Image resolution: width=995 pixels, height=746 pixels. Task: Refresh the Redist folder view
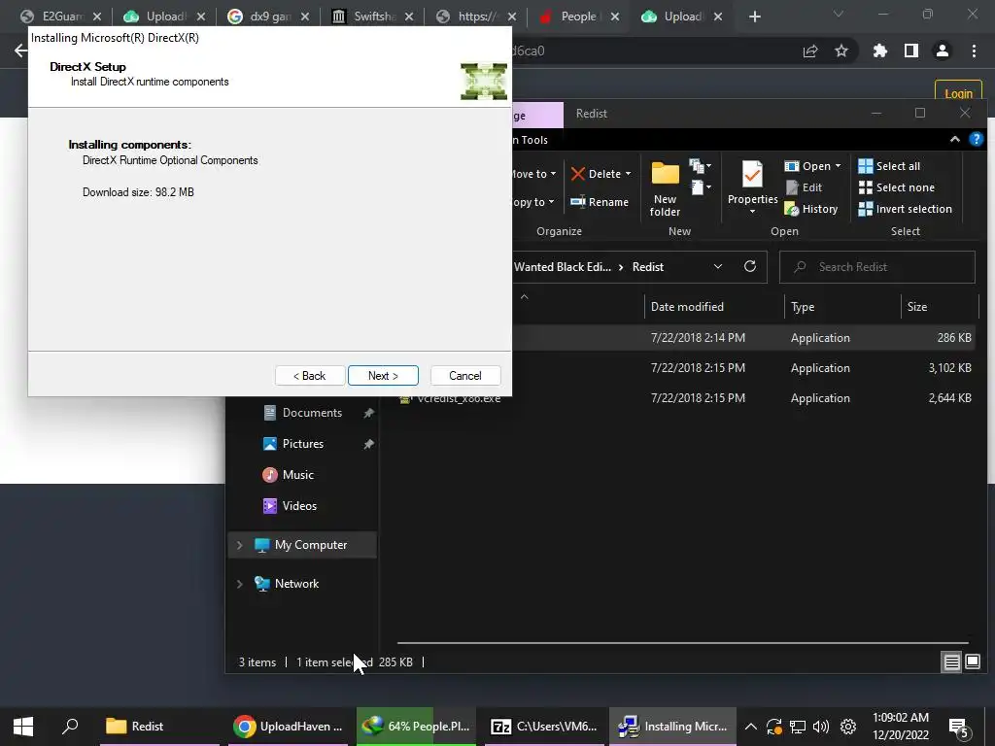coord(750,266)
